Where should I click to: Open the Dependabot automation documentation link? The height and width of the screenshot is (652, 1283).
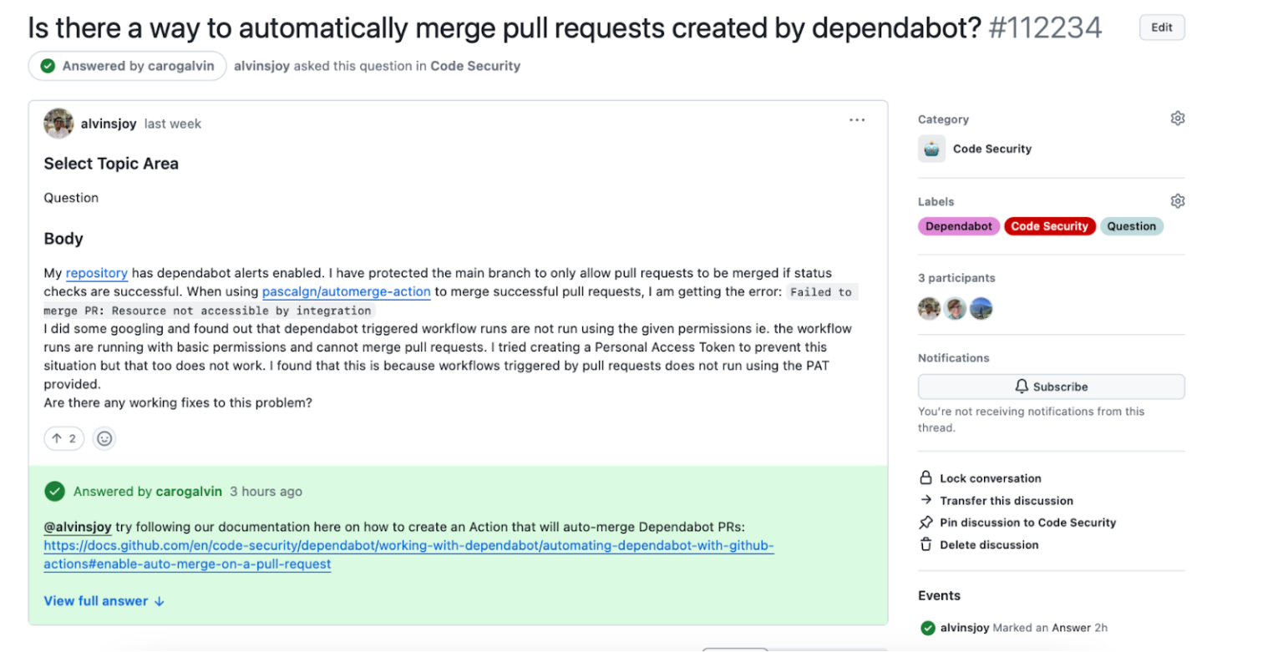point(408,545)
